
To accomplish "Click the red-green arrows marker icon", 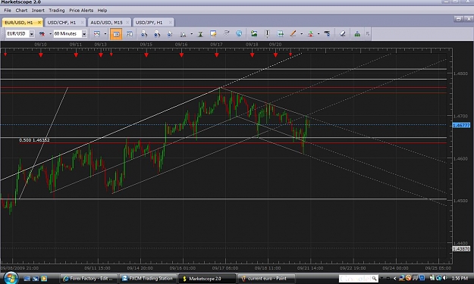I will [310, 34].
